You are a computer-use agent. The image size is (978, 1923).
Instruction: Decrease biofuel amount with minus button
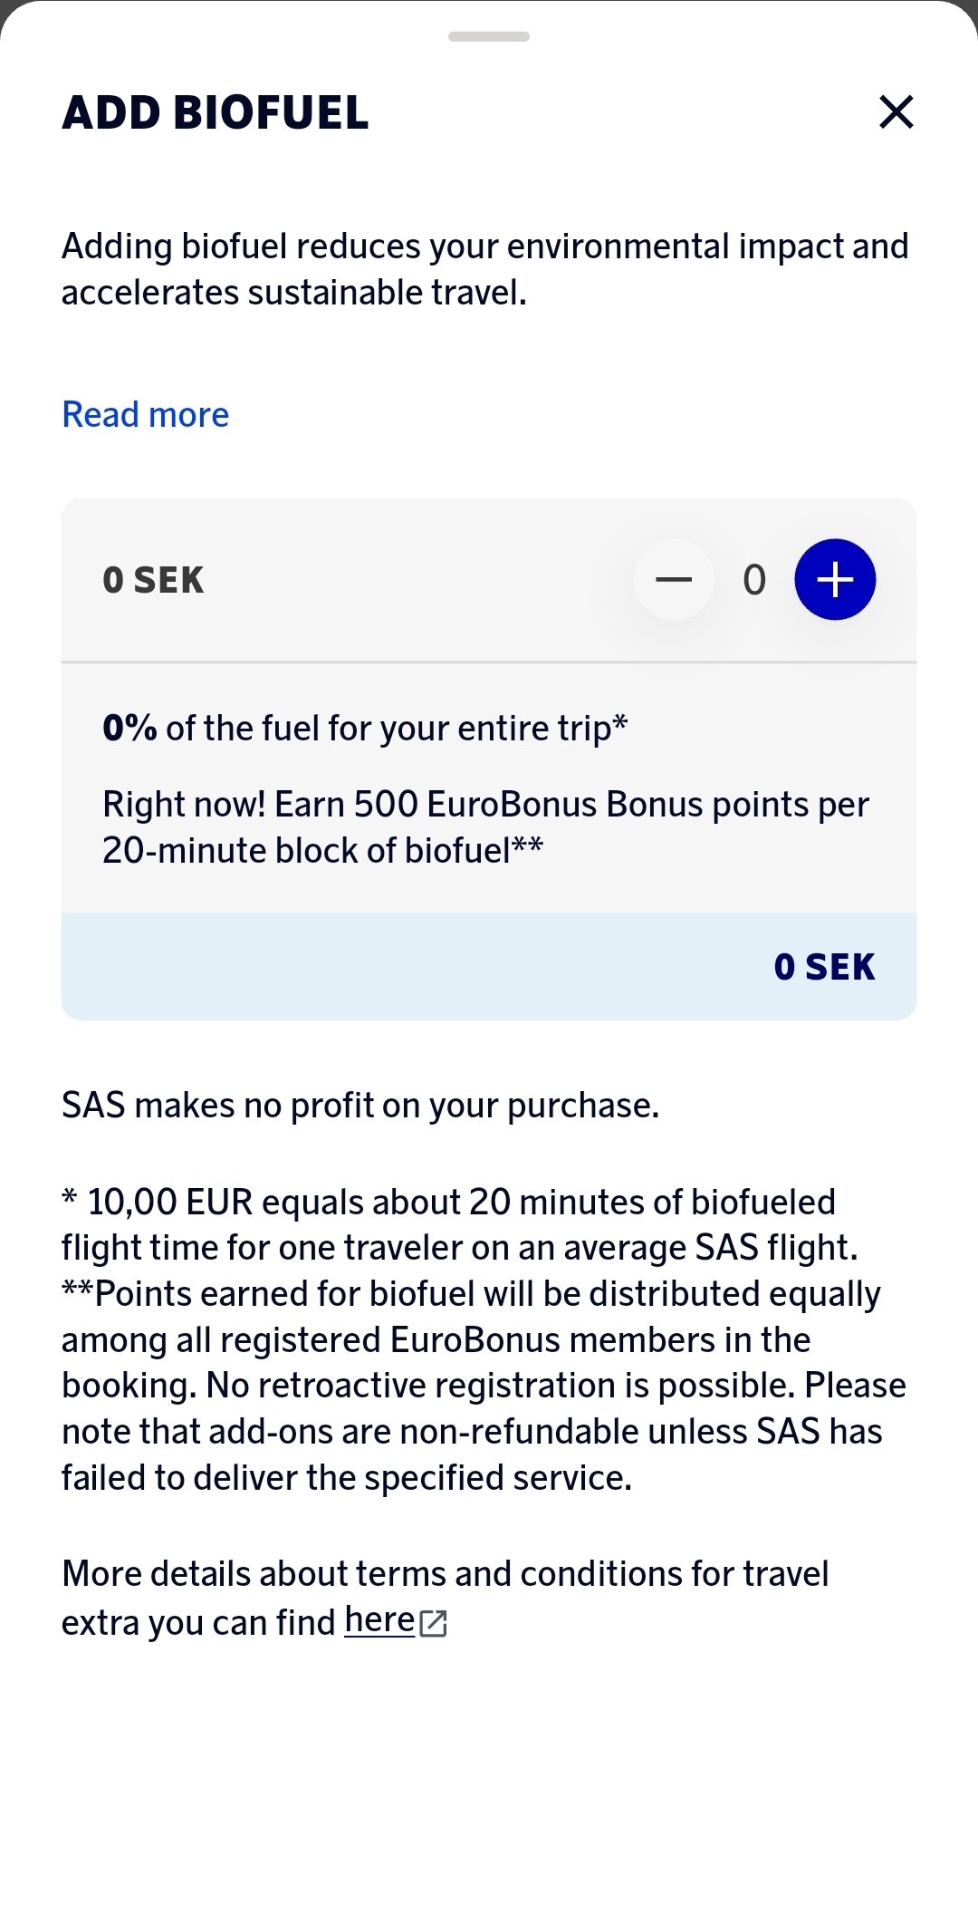click(674, 580)
